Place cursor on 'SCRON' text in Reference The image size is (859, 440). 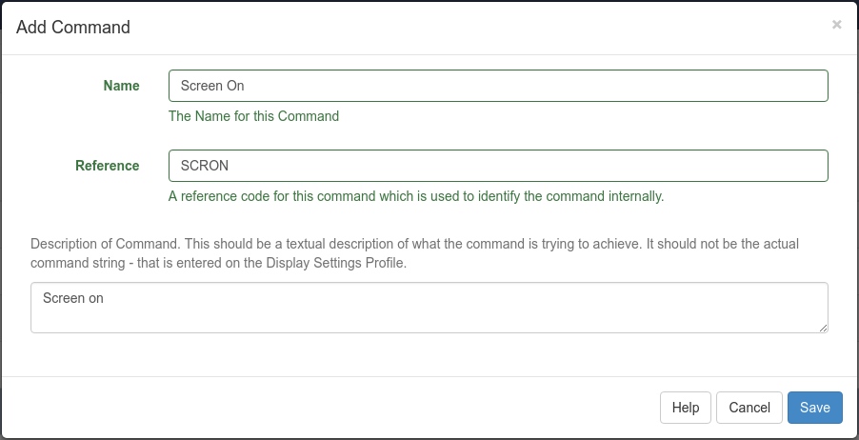point(204,166)
